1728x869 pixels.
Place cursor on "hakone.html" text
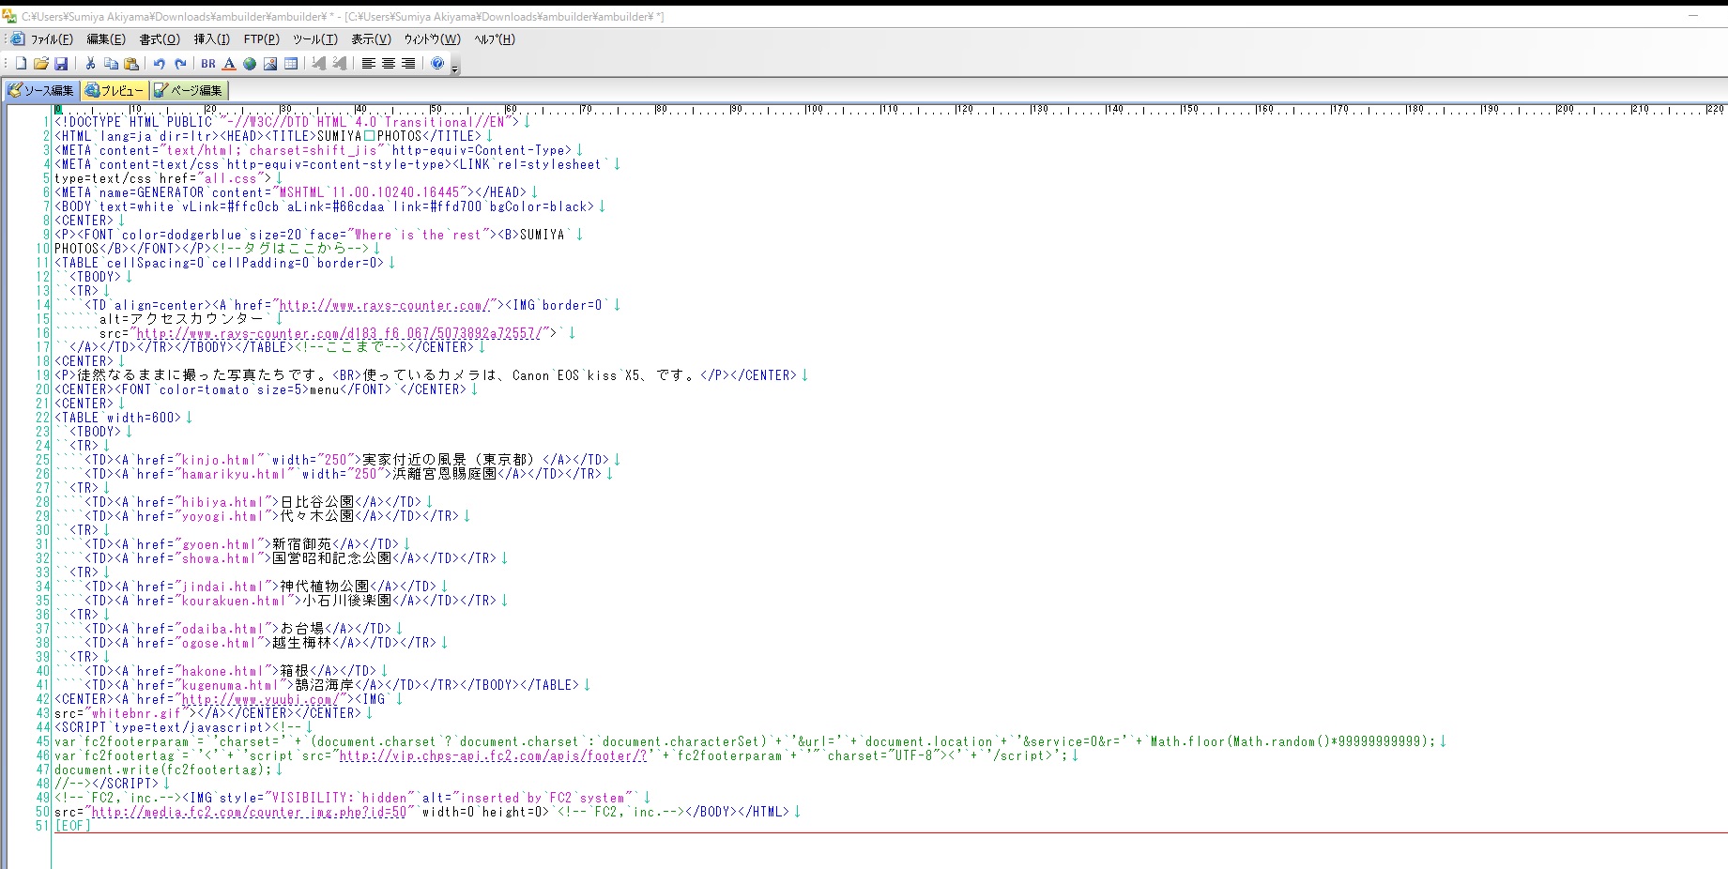(223, 671)
